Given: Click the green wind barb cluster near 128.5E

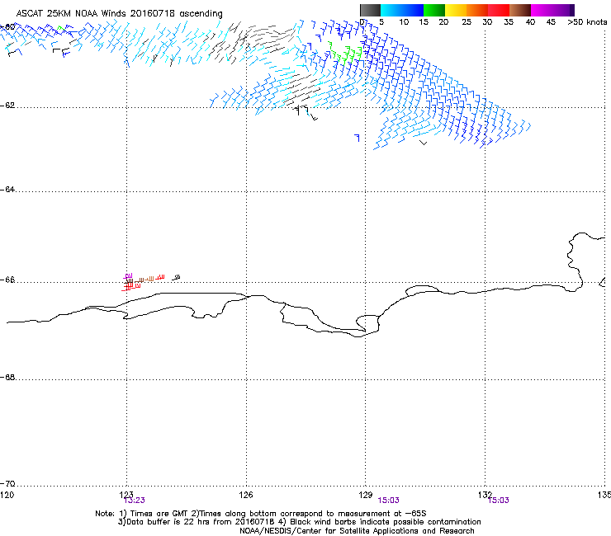Looking at the screenshot, I should [x=345, y=54].
